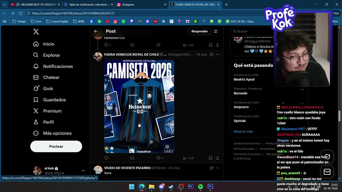Open VIUDO DE VICENTE PIZARRO profile
Image resolution: width=342 pixels, height=192 pixels.
coord(127,168)
